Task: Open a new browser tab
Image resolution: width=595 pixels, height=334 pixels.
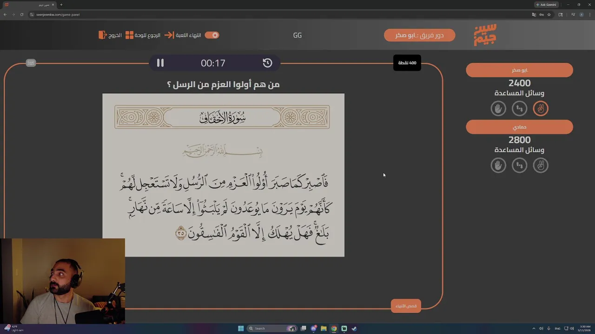Action: [61, 5]
